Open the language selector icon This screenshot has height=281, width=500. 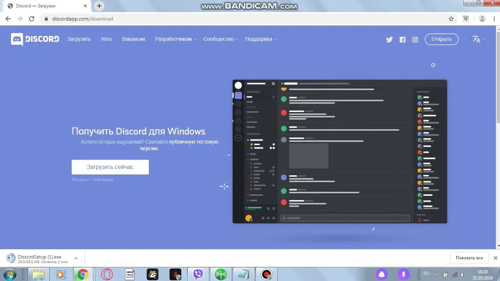tap(479, 39)
